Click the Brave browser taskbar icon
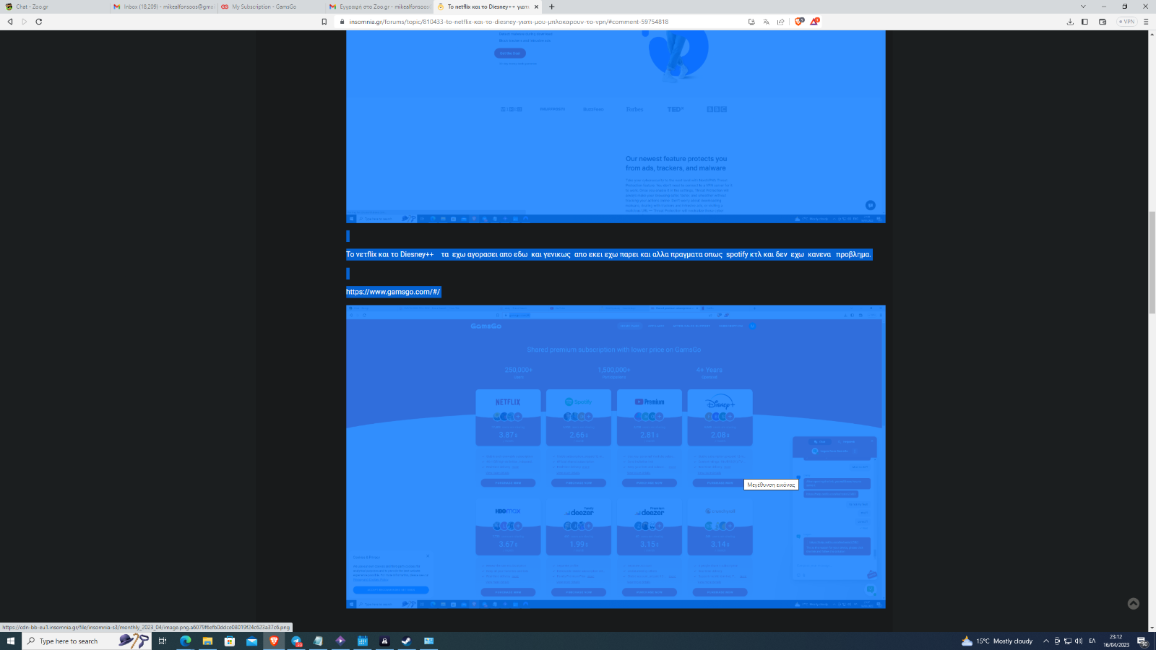 274,641
